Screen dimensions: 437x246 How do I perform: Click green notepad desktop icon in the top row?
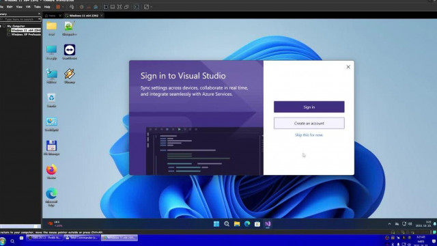(70, 28)
